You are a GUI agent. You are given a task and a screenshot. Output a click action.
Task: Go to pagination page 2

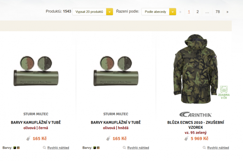(198, 12)
